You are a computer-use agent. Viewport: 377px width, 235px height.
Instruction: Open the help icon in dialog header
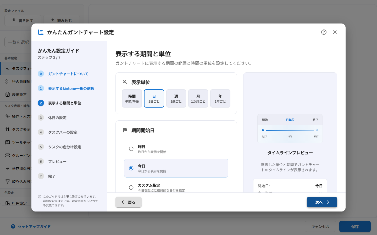click(324, 32)
